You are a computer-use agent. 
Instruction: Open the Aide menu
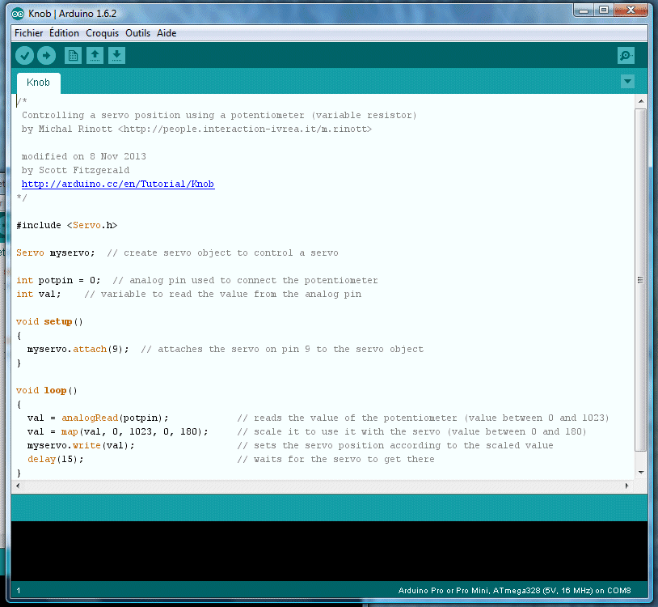[167, 33]
